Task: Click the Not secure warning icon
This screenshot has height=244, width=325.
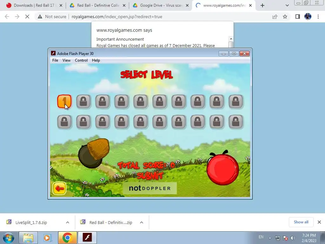Action: pos(40,17)
